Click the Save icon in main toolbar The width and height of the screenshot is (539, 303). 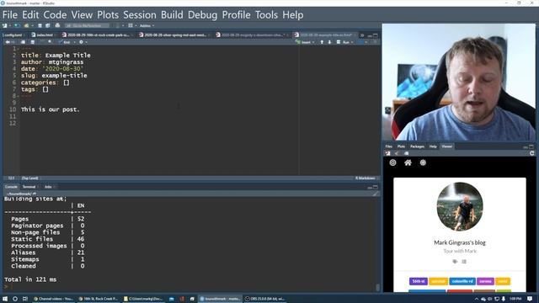click(40, 26)
